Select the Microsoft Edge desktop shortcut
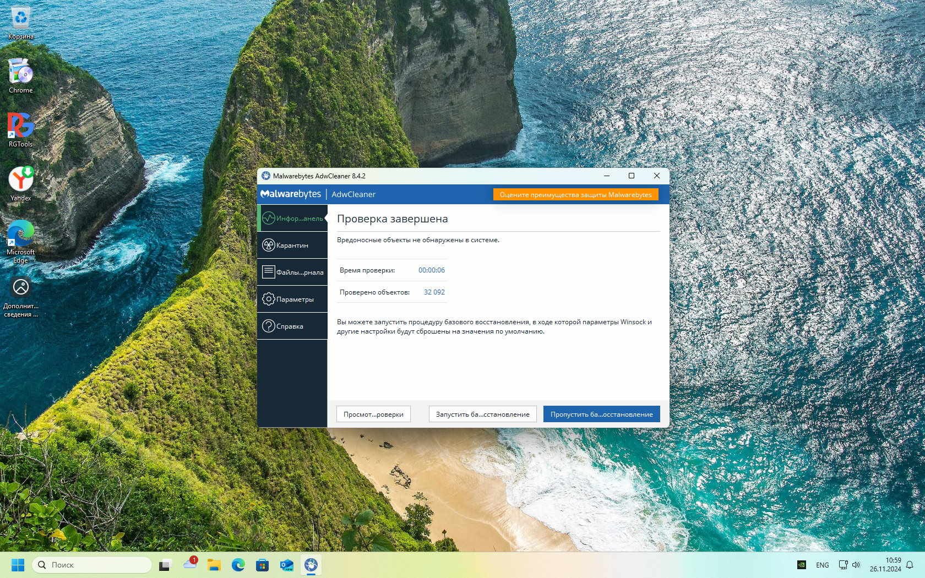 pos(21,239)
